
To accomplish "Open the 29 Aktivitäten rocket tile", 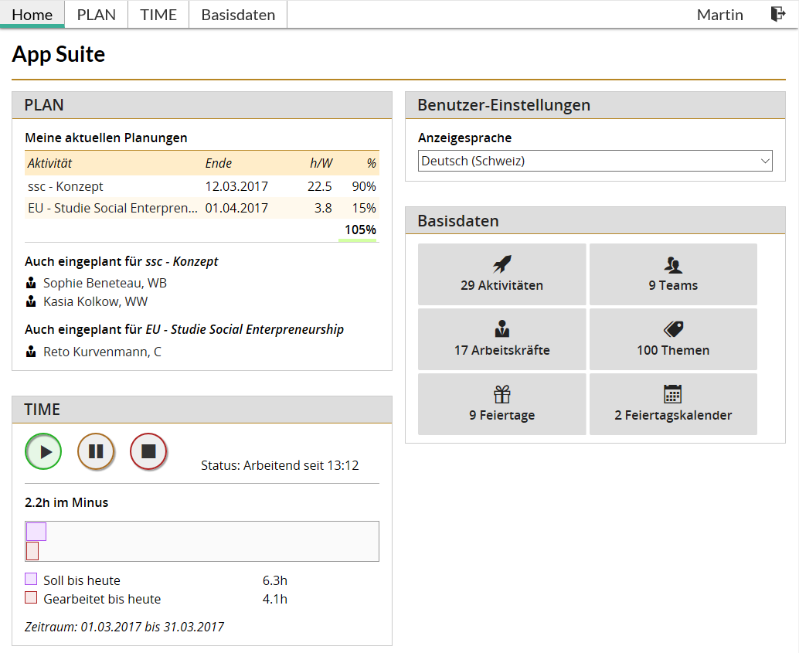I will [501, 274].
